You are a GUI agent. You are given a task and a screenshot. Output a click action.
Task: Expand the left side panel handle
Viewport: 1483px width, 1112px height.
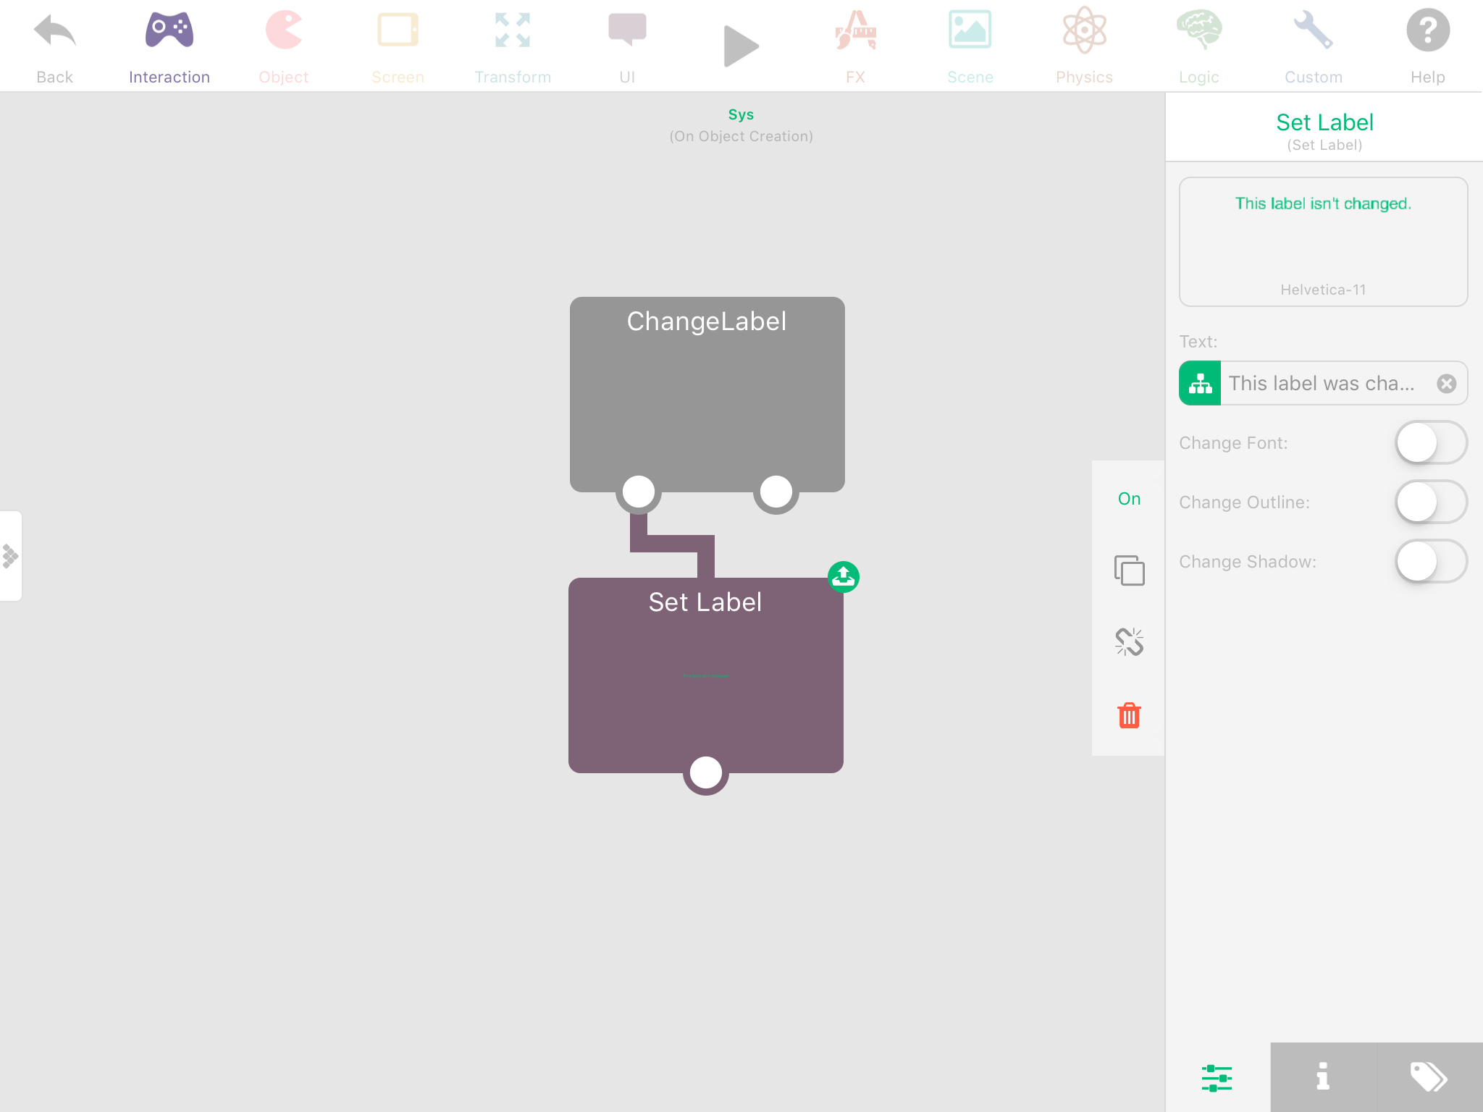click(x=11, y=556)
